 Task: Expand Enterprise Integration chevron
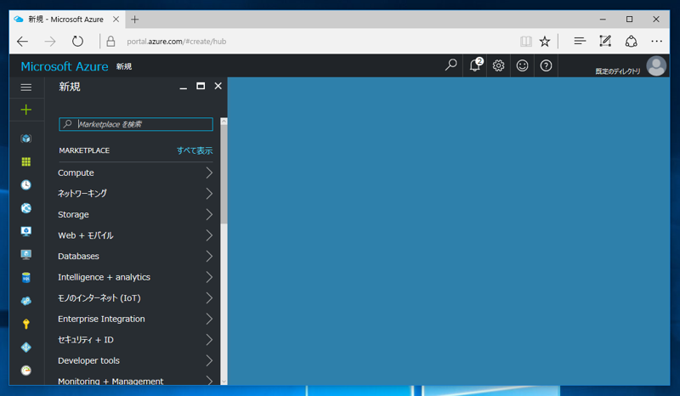pos(209,319)
